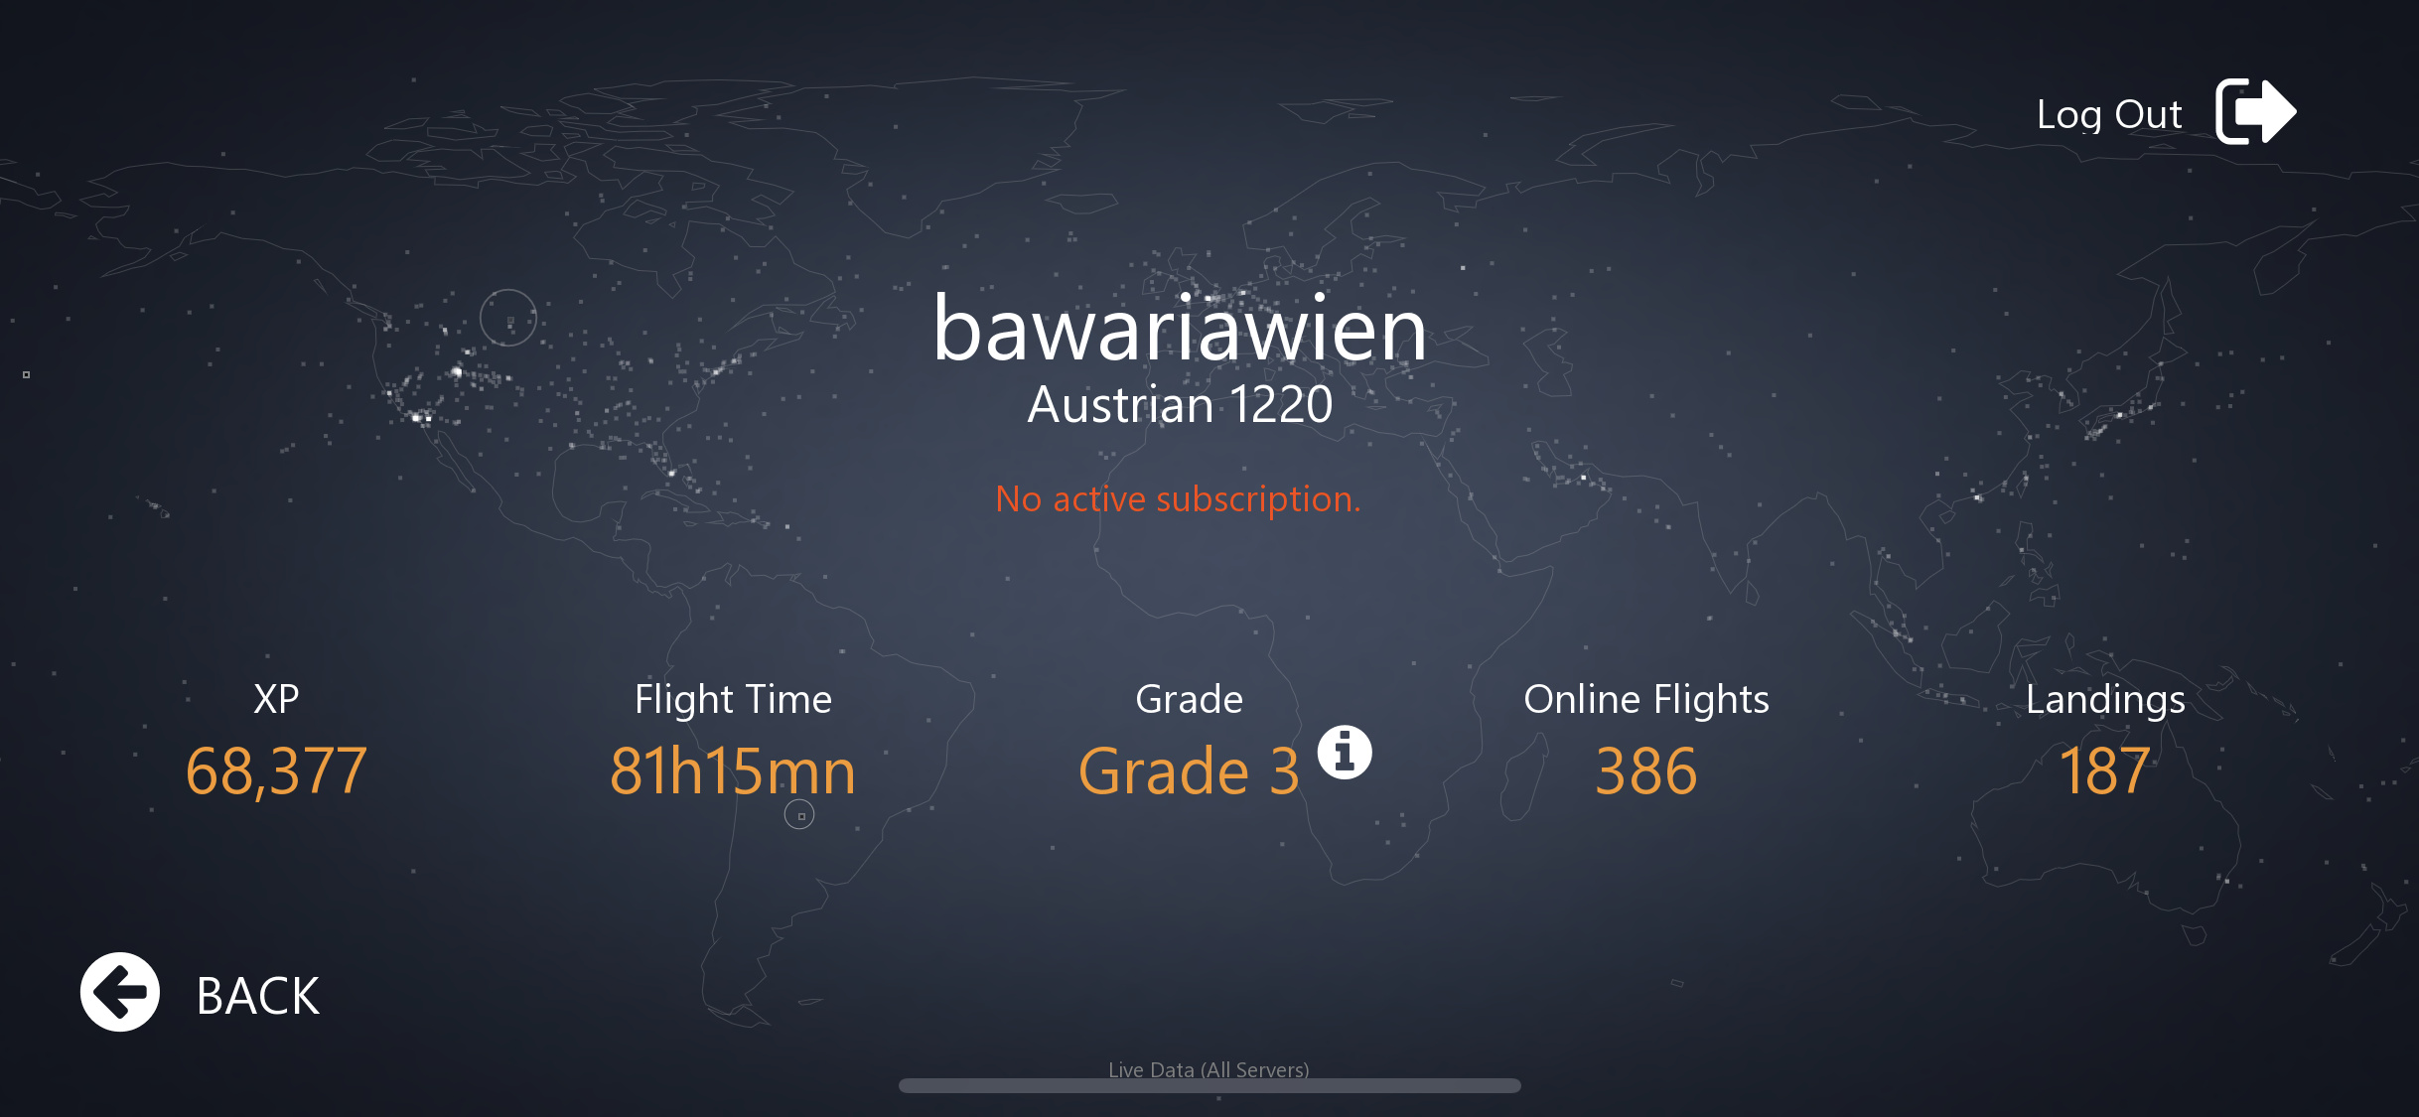Tap the Flight Time value 81h15mn
2419x1117 pixels.
click(733, 771)
